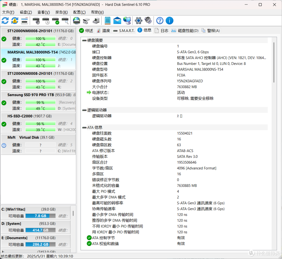The image size is (282, 259).
Task: Open the 配置(C) menu
Action: [79, 12]
